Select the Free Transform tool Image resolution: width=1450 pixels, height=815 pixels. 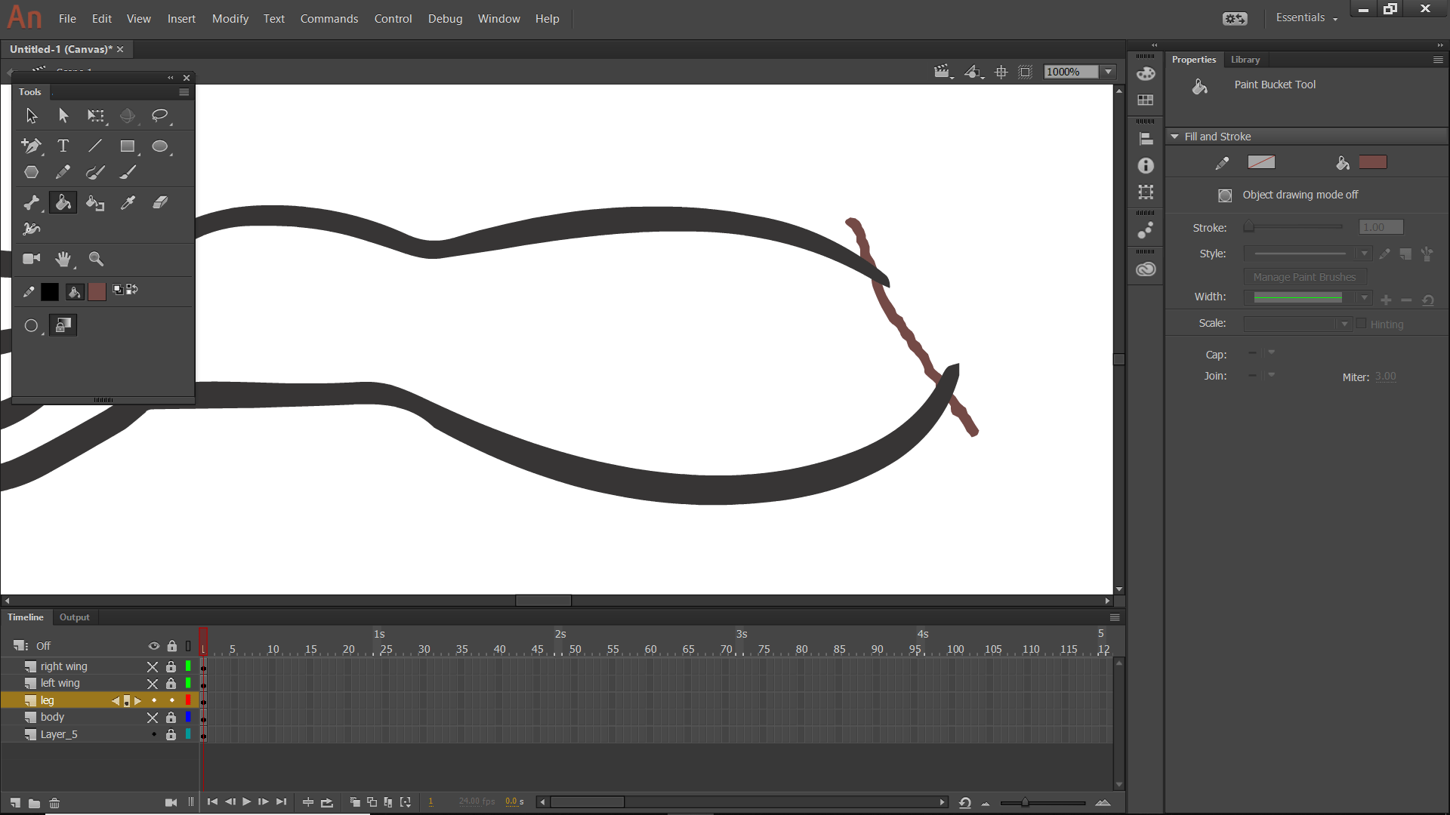coord(97,115)
